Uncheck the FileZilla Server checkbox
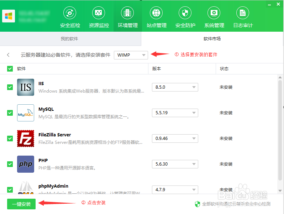This screenshot has width=284, height=214. point(10,139)
